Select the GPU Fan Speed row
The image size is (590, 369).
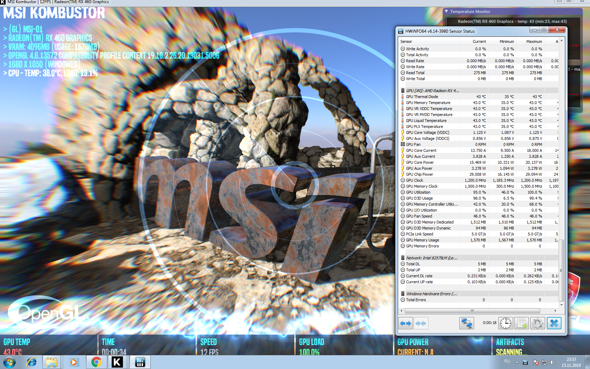[x=479, y=216]
